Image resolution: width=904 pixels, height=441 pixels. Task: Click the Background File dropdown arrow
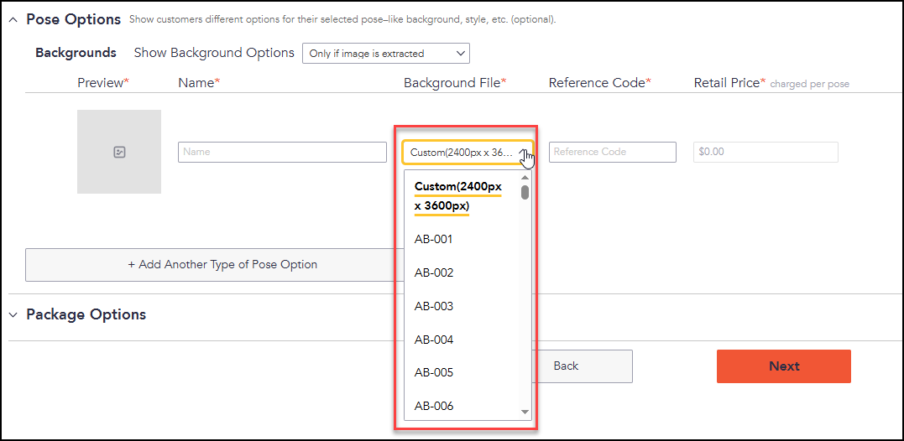[524, 152]
